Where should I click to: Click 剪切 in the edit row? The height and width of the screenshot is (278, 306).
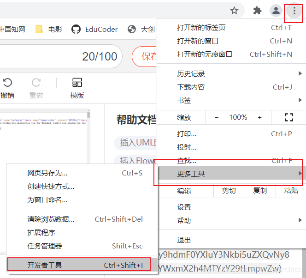pyautogui.click(x=229, y=190)
